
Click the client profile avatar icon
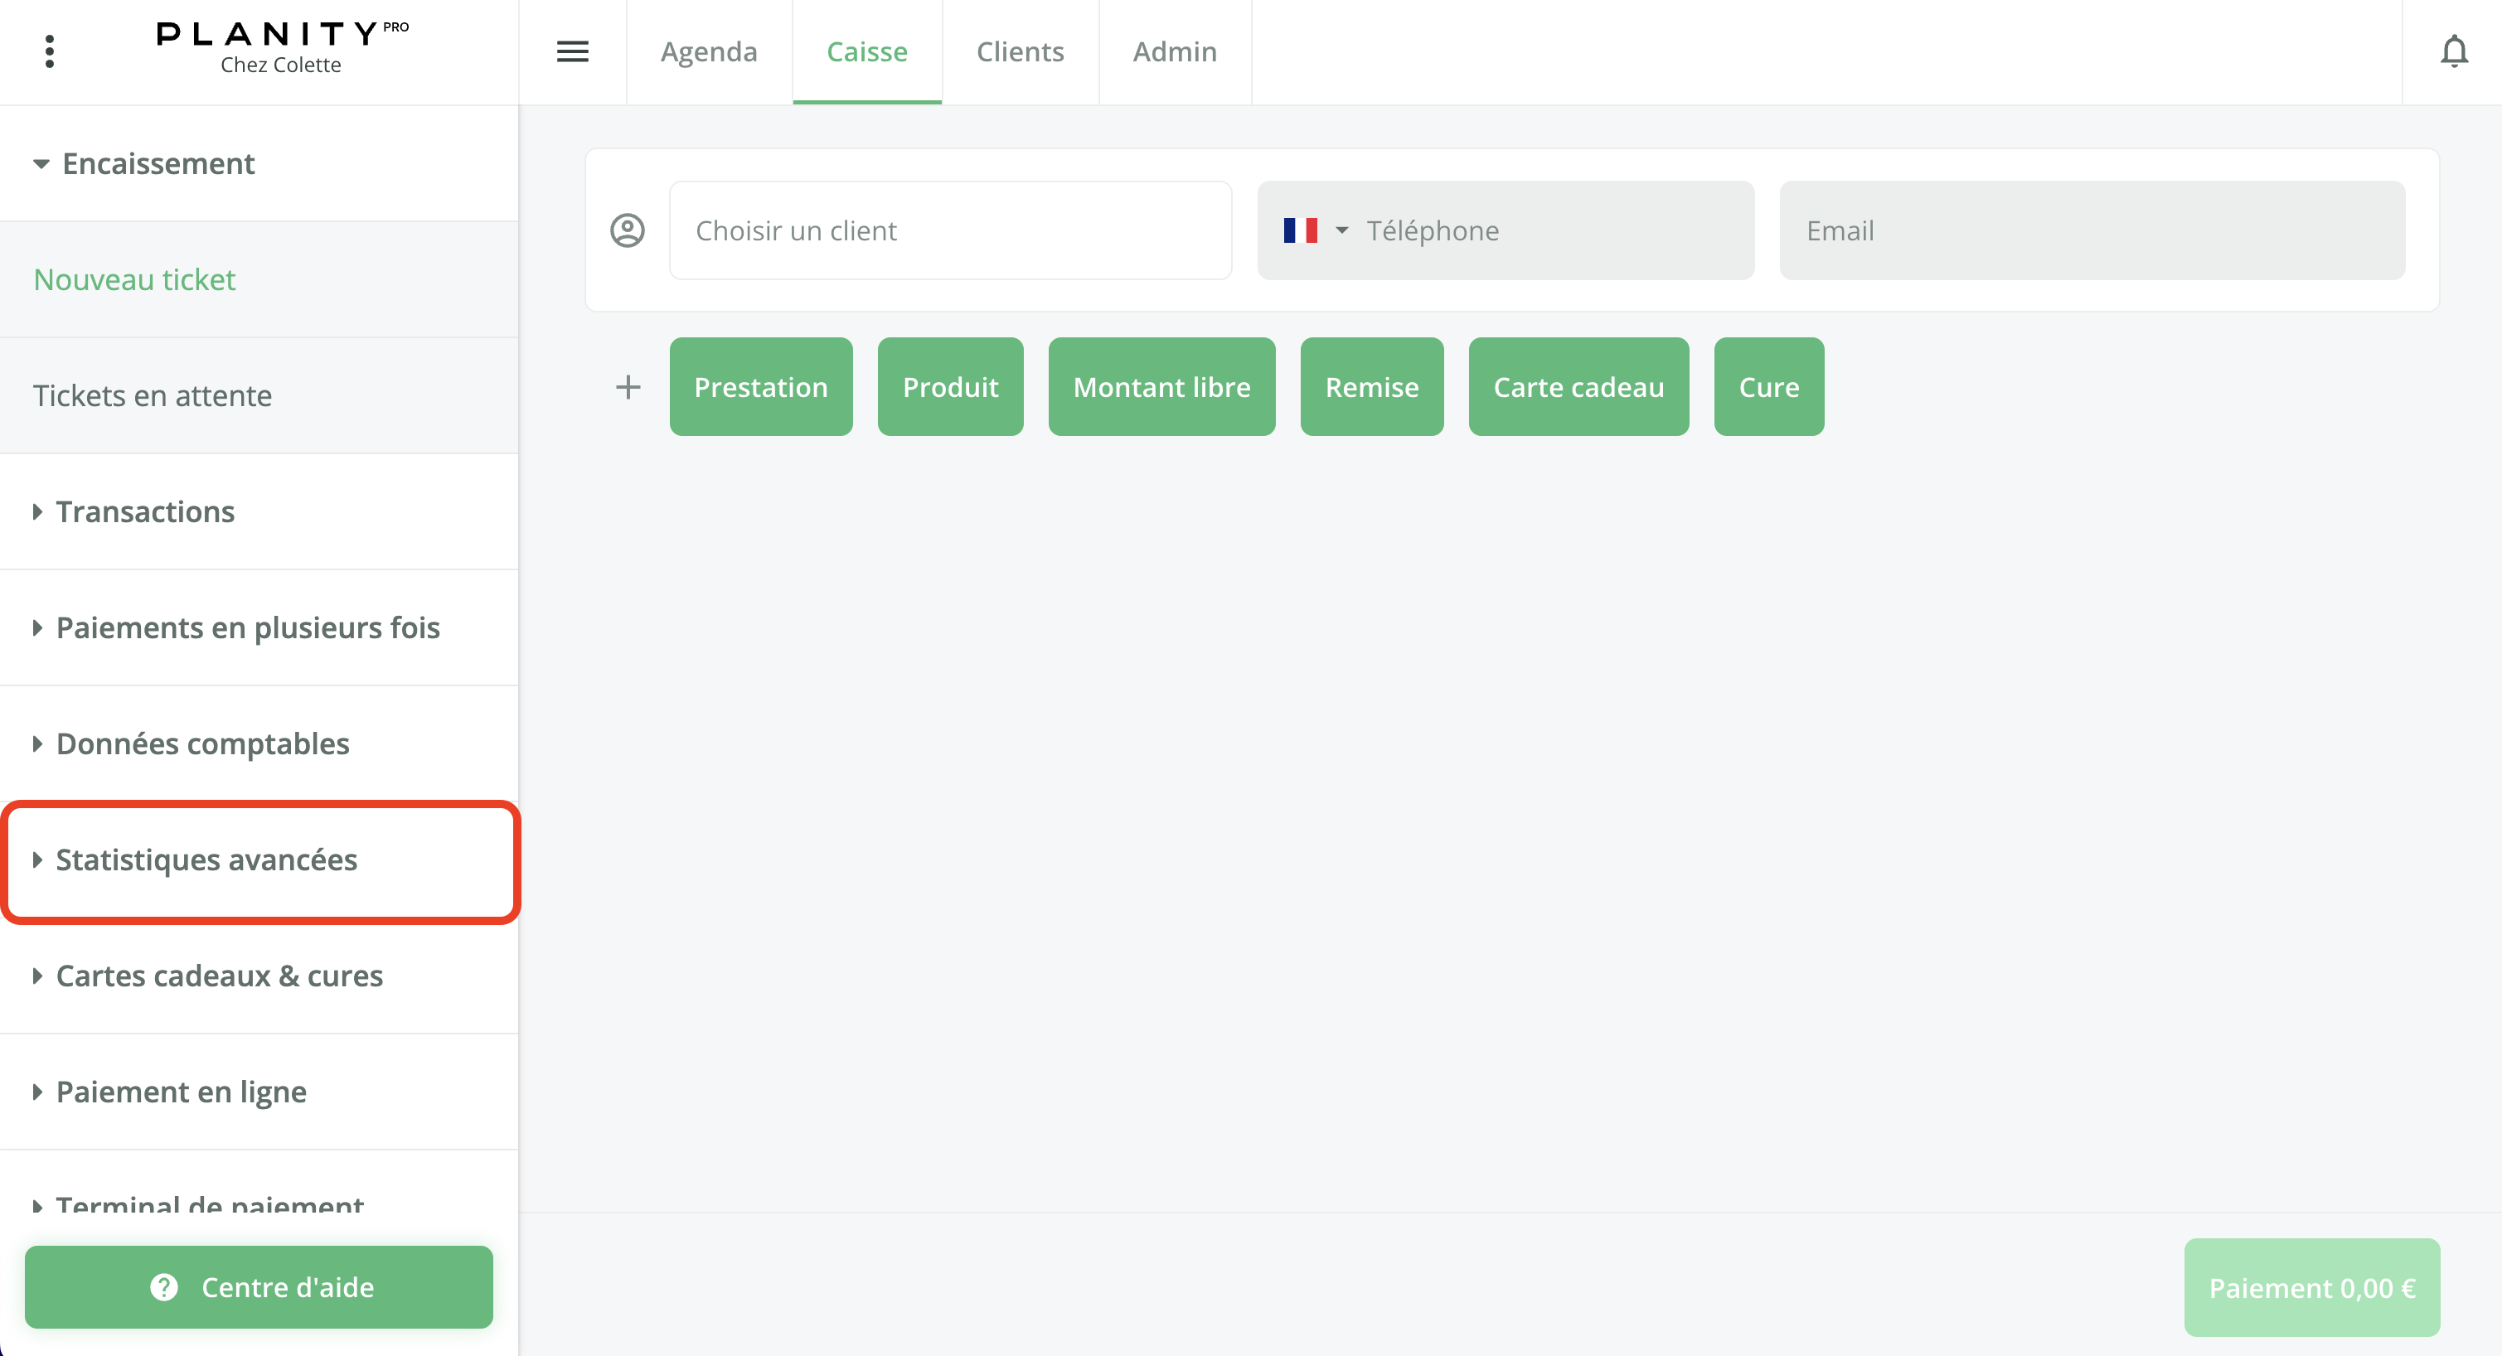tap(628, 230)
